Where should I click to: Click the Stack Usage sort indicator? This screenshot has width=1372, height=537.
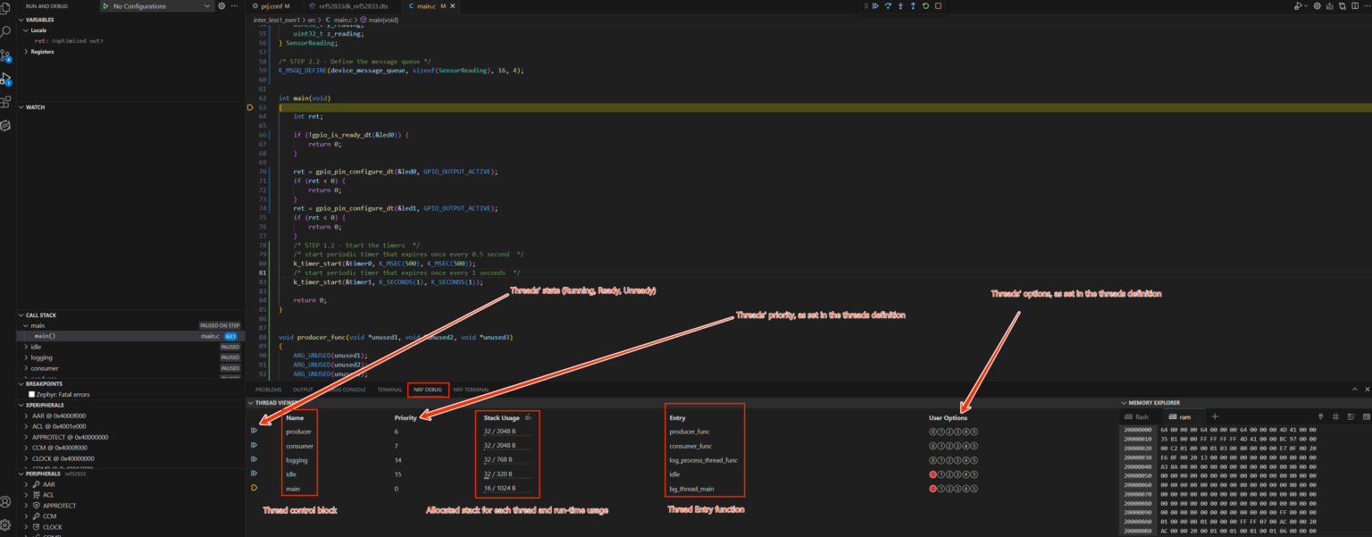(526, 416)
